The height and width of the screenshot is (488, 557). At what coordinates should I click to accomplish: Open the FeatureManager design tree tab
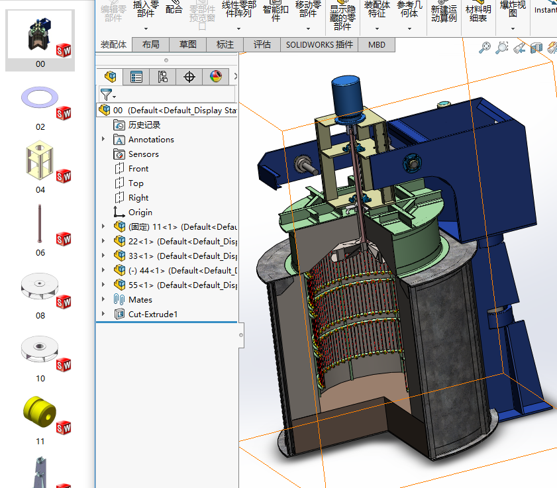coord(110,77)
